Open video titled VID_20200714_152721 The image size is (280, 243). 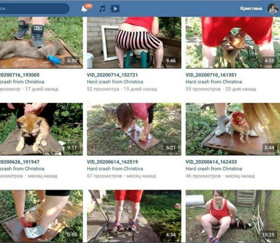pyautogui.click(x=112, y=75)
